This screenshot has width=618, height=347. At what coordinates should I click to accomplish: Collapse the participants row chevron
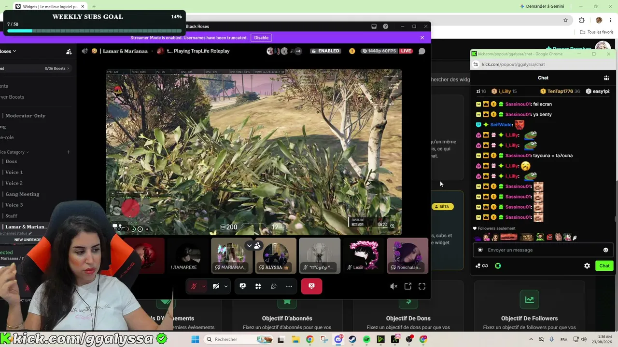point(249,246)
